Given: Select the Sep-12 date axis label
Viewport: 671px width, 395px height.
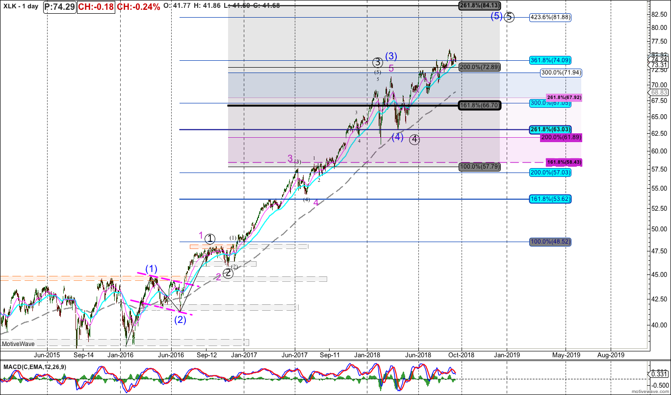Looking at the screenshot, I should point(206,355).
